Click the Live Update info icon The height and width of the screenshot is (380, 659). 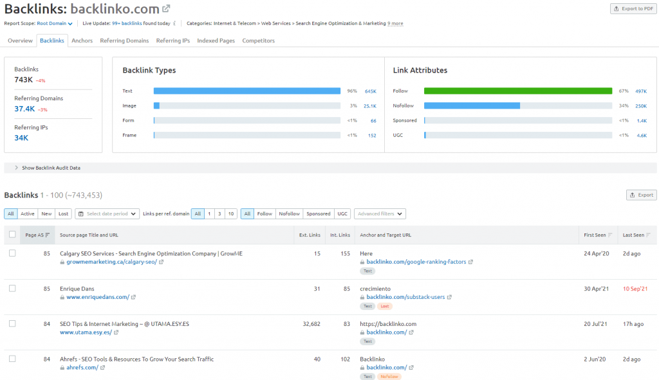[x=174, y=24]
